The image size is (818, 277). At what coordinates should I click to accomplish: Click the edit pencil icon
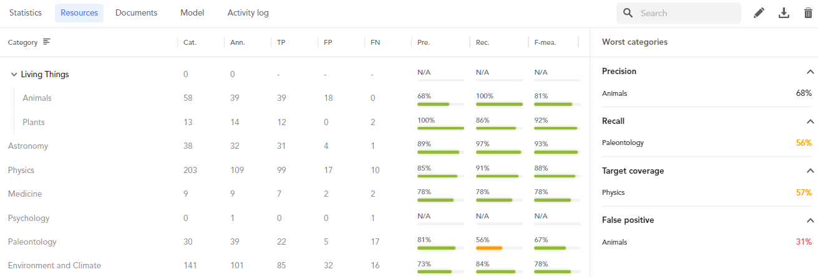[x=759, y=13]
